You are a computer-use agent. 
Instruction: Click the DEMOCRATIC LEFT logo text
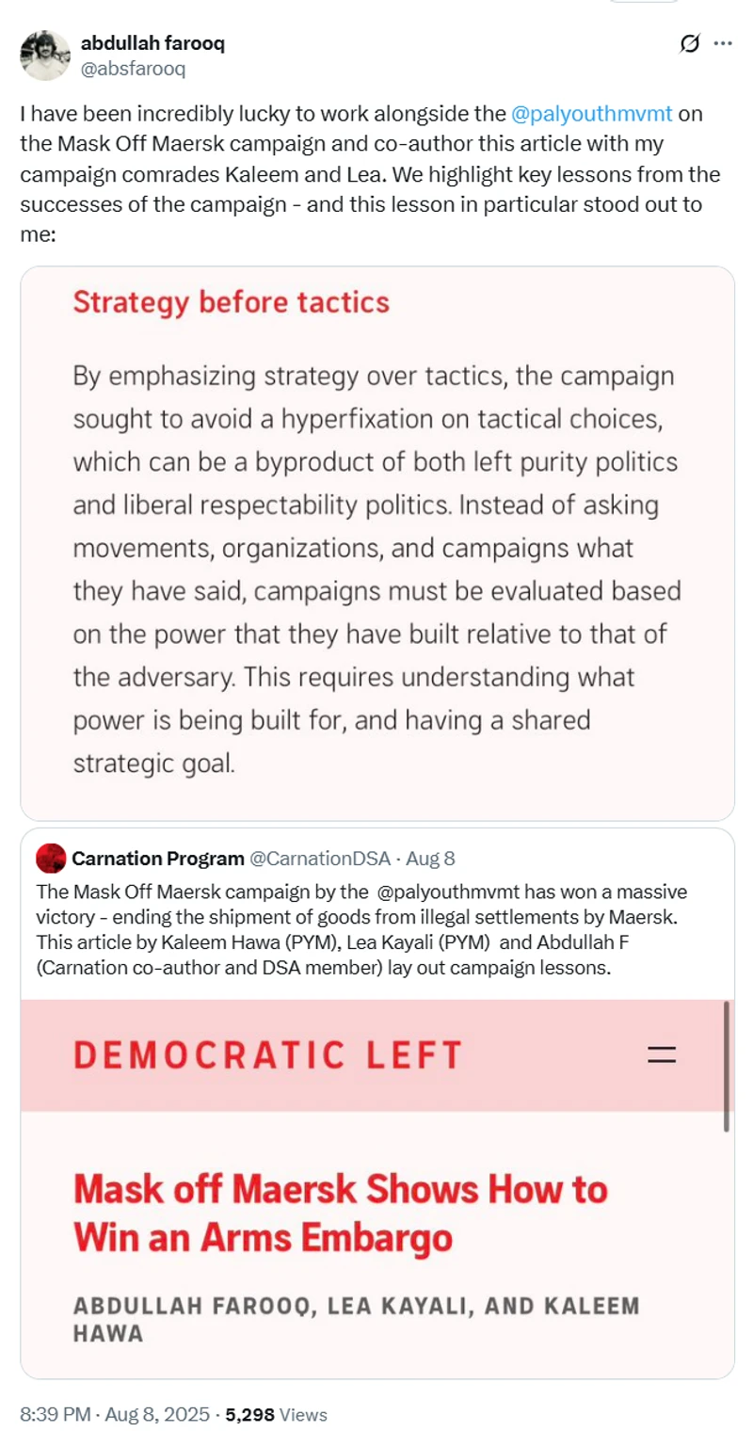tap(267, 1055)
